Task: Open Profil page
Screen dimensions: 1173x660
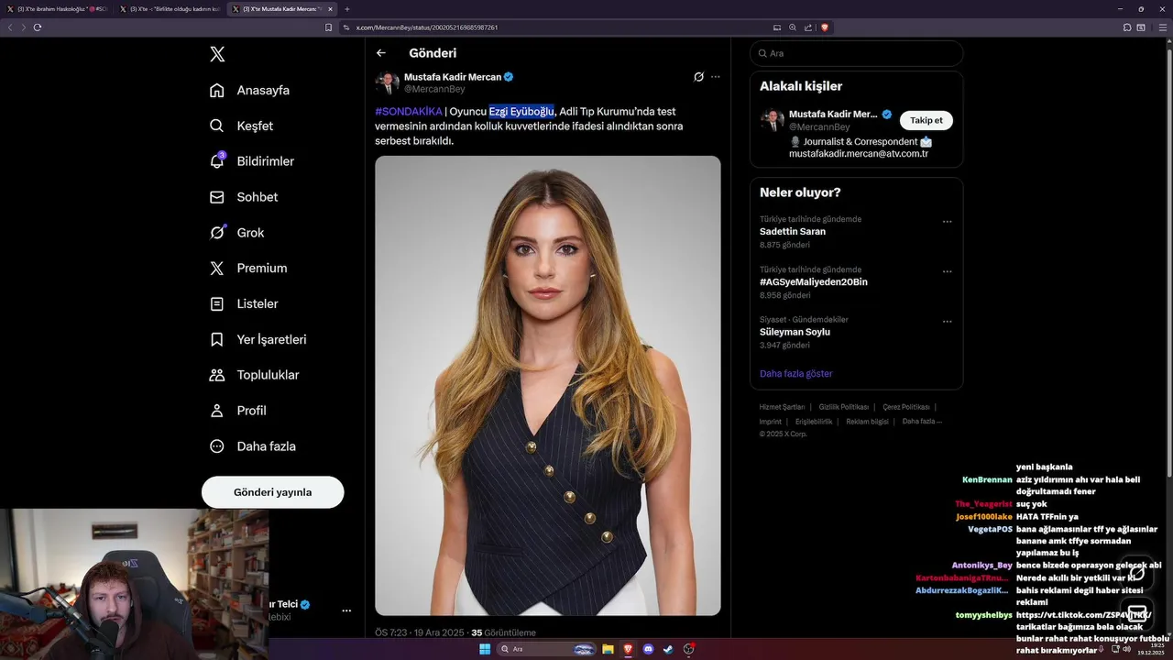Action: pyautogui.click(x=237, y=411)
